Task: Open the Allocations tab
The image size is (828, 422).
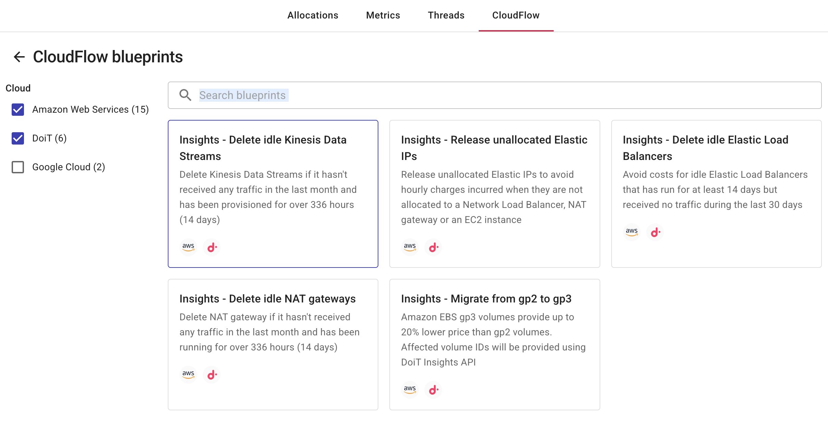Action: click(x=313, y=15)
